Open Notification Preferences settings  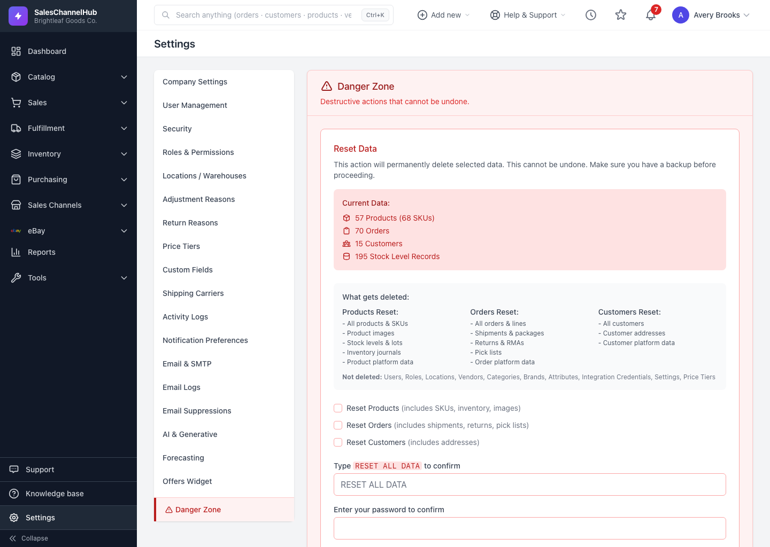tap(224, 340)
